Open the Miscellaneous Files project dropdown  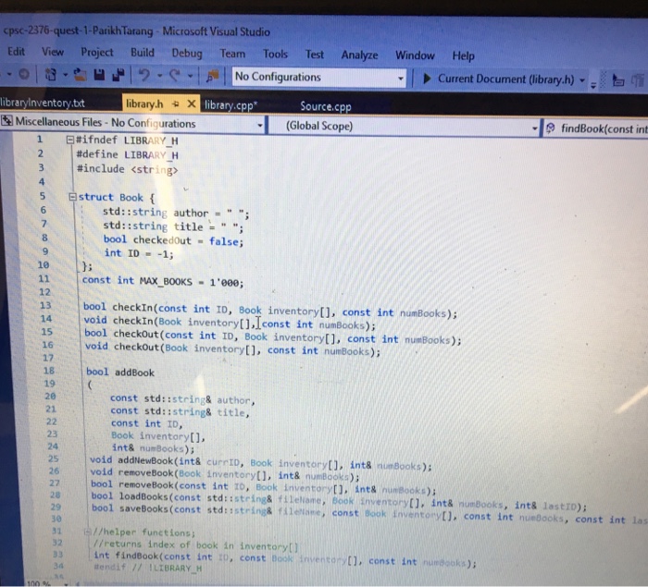pyautogui.click(x=260, y=125)
